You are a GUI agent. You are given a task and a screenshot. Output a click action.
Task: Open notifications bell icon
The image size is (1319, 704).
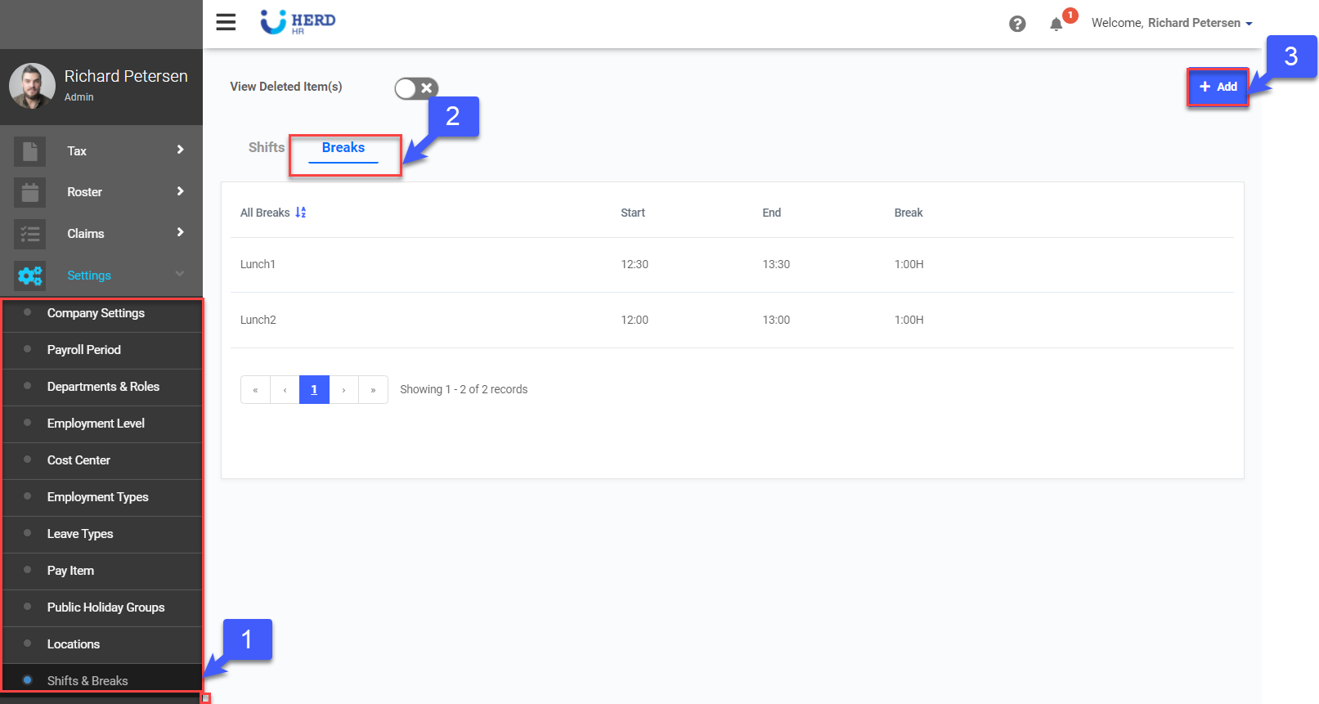[1056, 24]
